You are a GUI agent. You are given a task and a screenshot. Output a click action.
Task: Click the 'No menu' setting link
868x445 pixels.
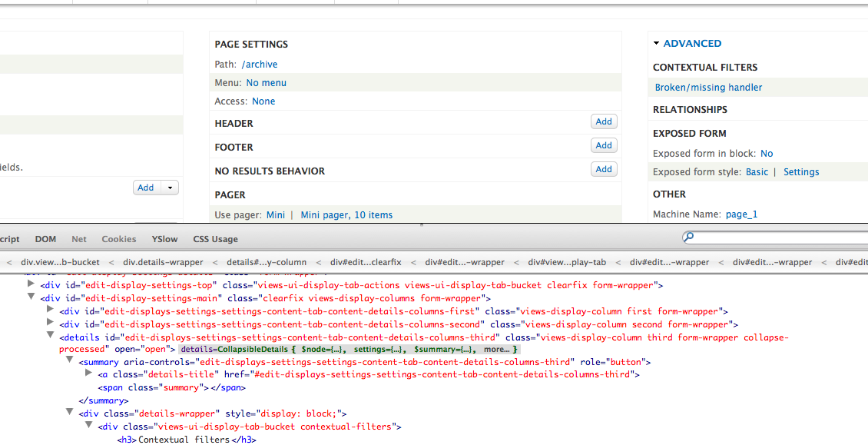[266, 83]
